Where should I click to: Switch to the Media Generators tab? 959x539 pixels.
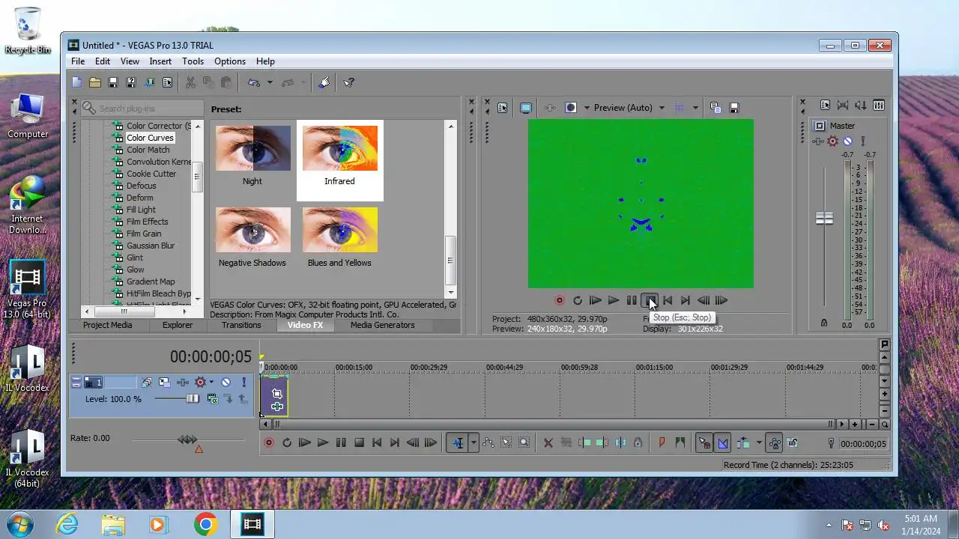pyautogui.click(x=382, y=325)
